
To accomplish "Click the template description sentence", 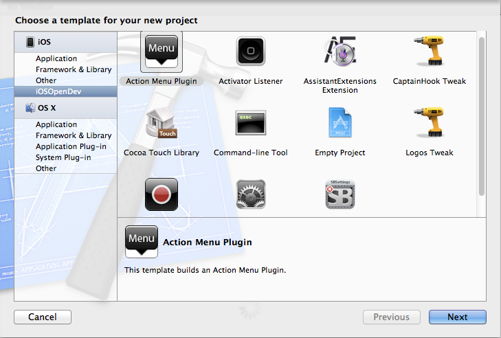I will click(x=205, y=270).
